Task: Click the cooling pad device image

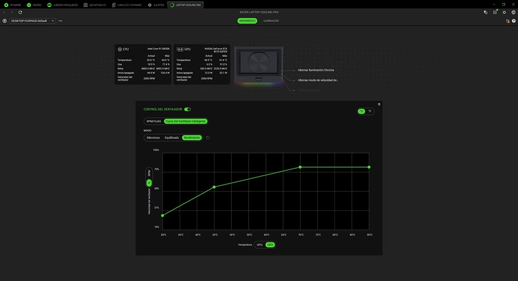Action: tap(259, 66)
